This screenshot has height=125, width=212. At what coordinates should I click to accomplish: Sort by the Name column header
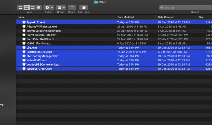pos(21,17)
